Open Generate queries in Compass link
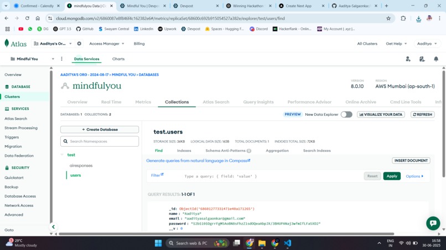Viewport: 446px width, 250px height. [x=198, y=161]
